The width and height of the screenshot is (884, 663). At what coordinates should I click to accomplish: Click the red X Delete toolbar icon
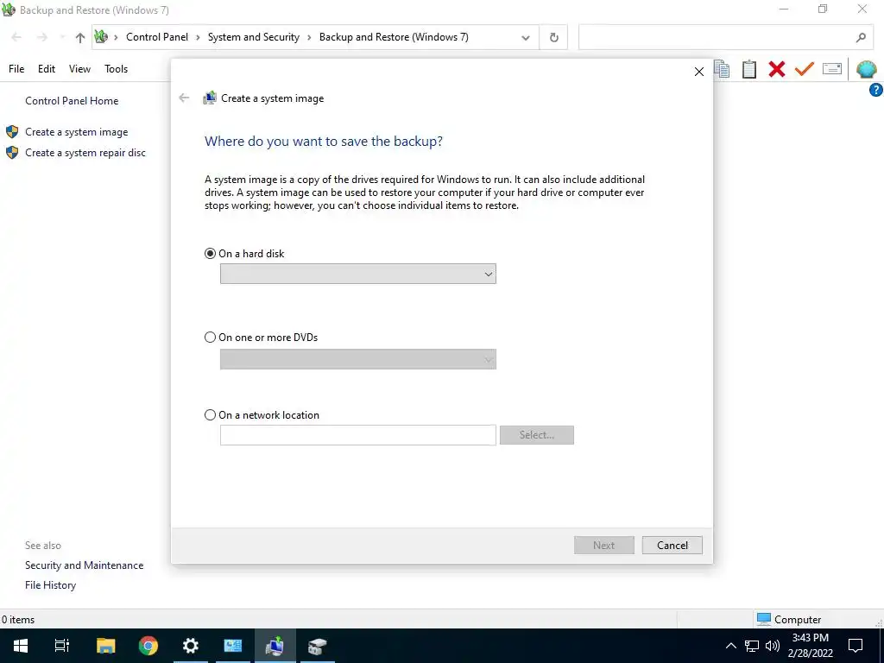click(777, 69)
